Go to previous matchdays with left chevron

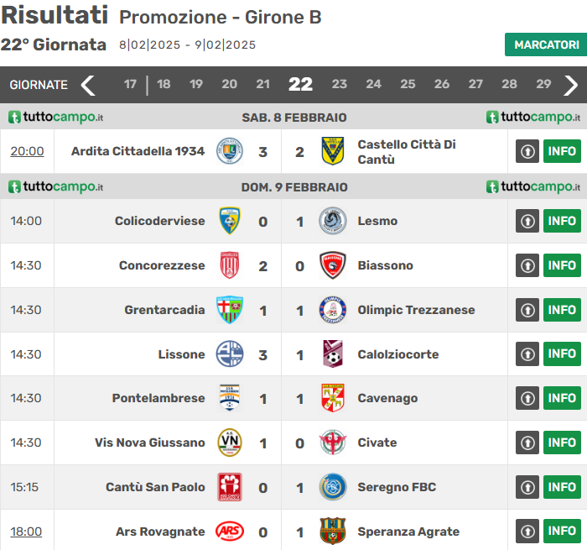coord(88,85)
